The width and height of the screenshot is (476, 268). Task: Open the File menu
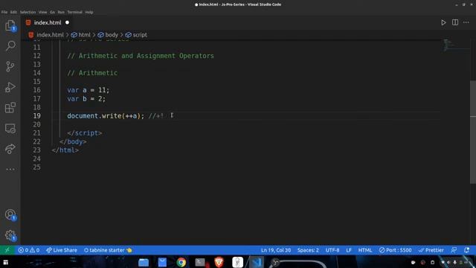tap(4, 12)
